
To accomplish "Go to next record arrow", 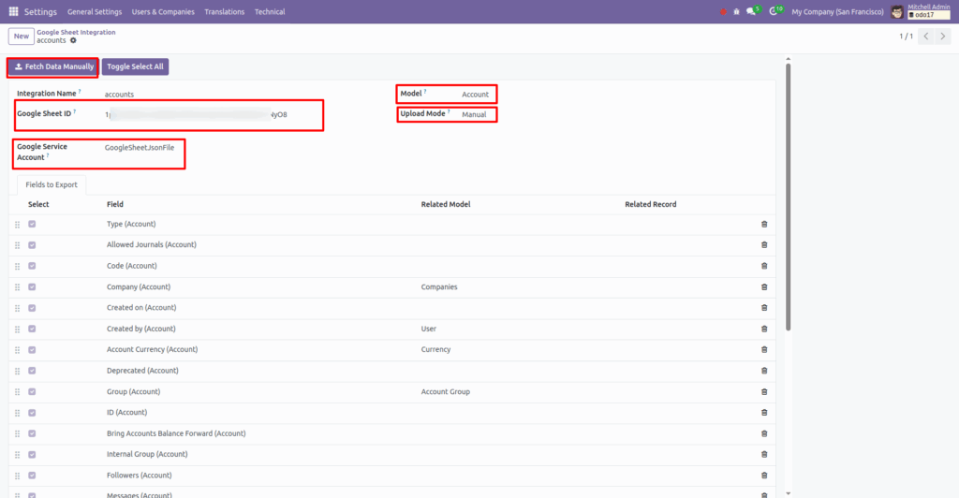I will point(942,37).
